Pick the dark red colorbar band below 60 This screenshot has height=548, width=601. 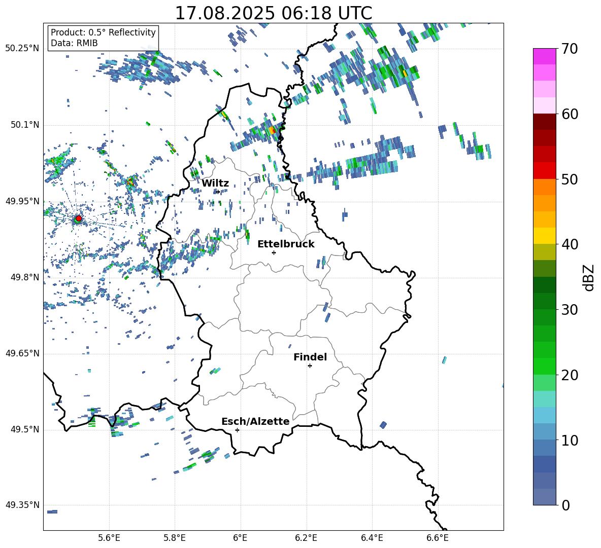[x=544, y=122]
